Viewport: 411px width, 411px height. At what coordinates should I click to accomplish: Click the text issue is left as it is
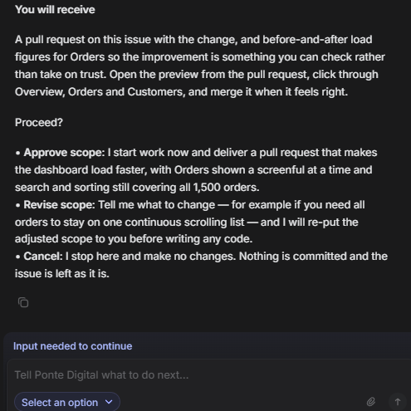pyautogui.click(x=62, y=274)
